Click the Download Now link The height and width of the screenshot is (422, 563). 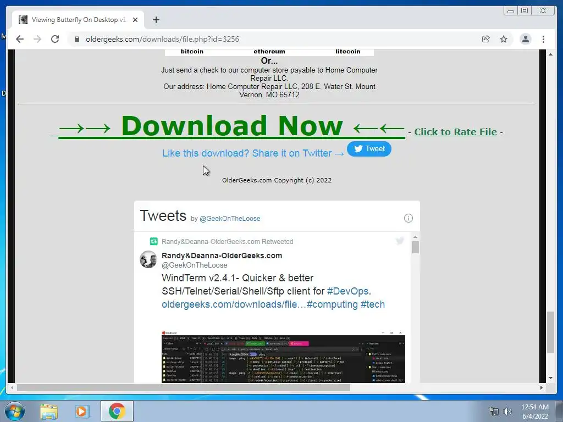(231, 126)
